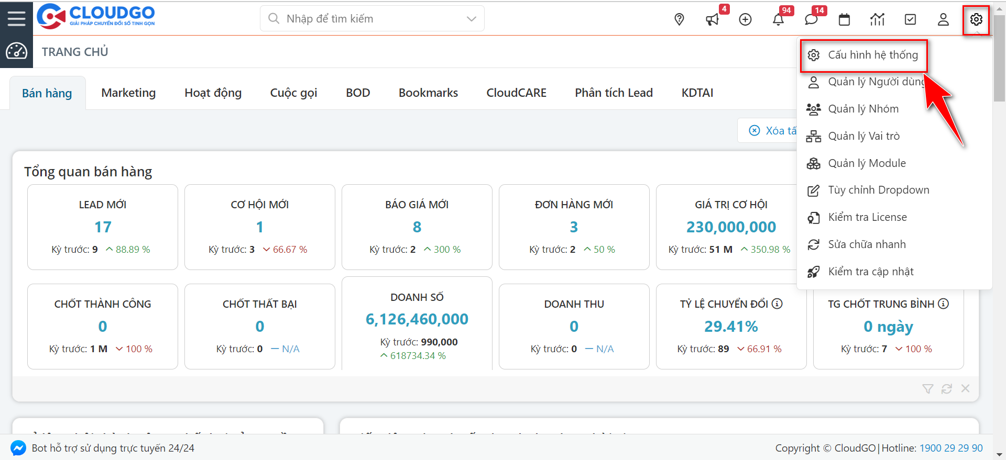Click the quick create plus icon
The image size is (1006, 460).
[745, 19]
